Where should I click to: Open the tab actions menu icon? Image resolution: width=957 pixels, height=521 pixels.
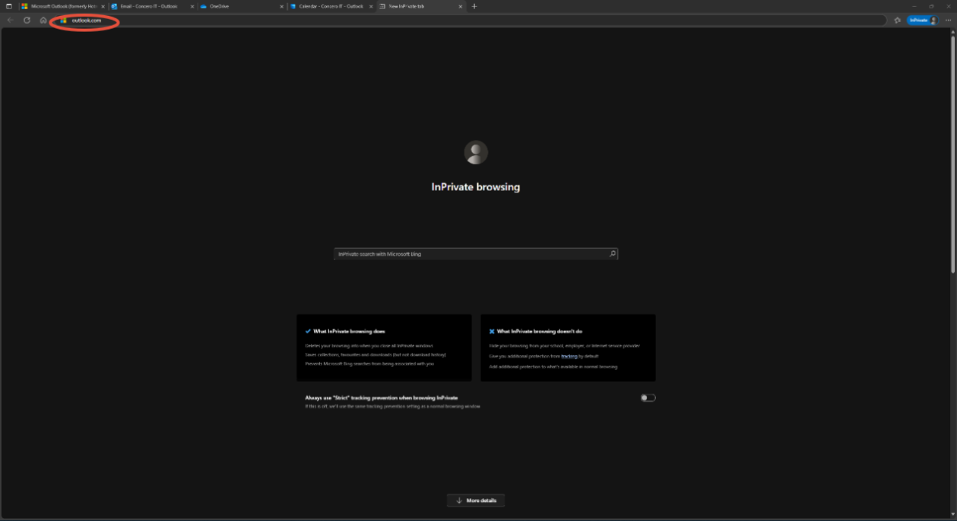9,6
